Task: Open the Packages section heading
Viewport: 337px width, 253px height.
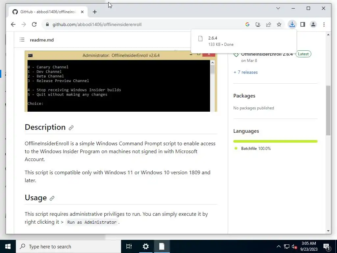Action: coord(244,96)
